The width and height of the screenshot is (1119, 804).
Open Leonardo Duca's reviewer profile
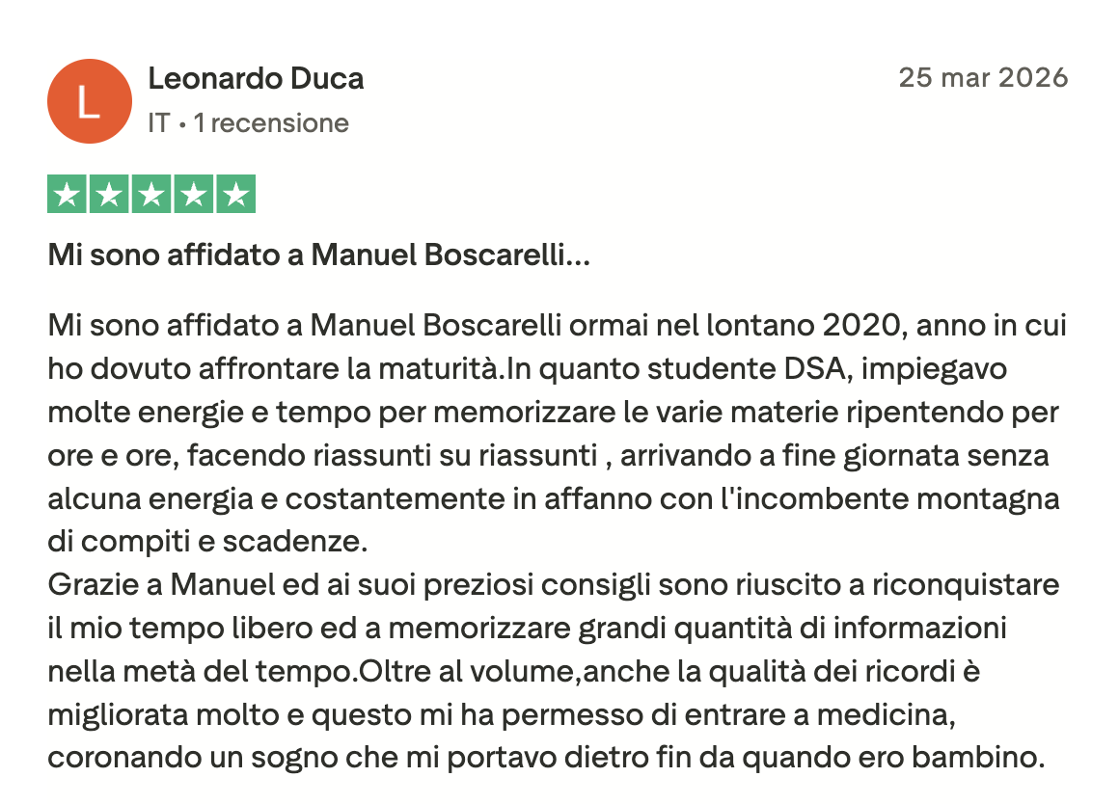click(256, 78)
